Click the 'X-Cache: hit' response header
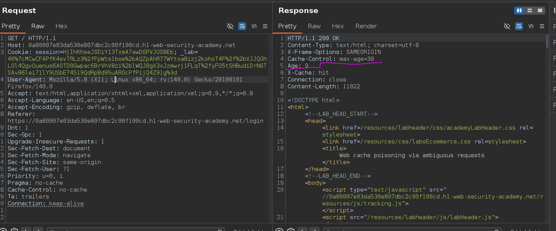This screenshot has width=556, height=231. [308, 73]
